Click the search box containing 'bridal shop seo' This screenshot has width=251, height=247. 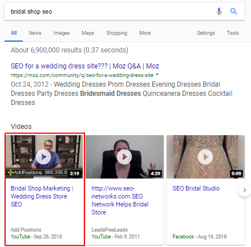pyautogui.click(x=124, y=11)
